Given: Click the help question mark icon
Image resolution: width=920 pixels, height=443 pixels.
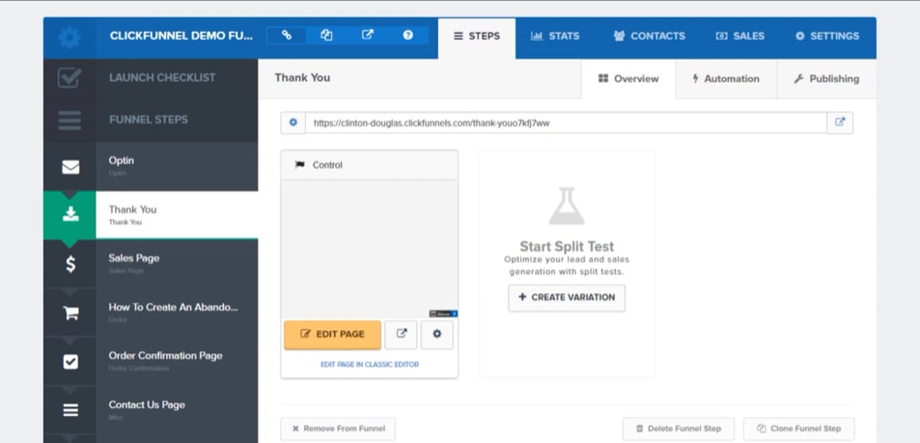Looking at the screenshot, I should click(408, 36).
